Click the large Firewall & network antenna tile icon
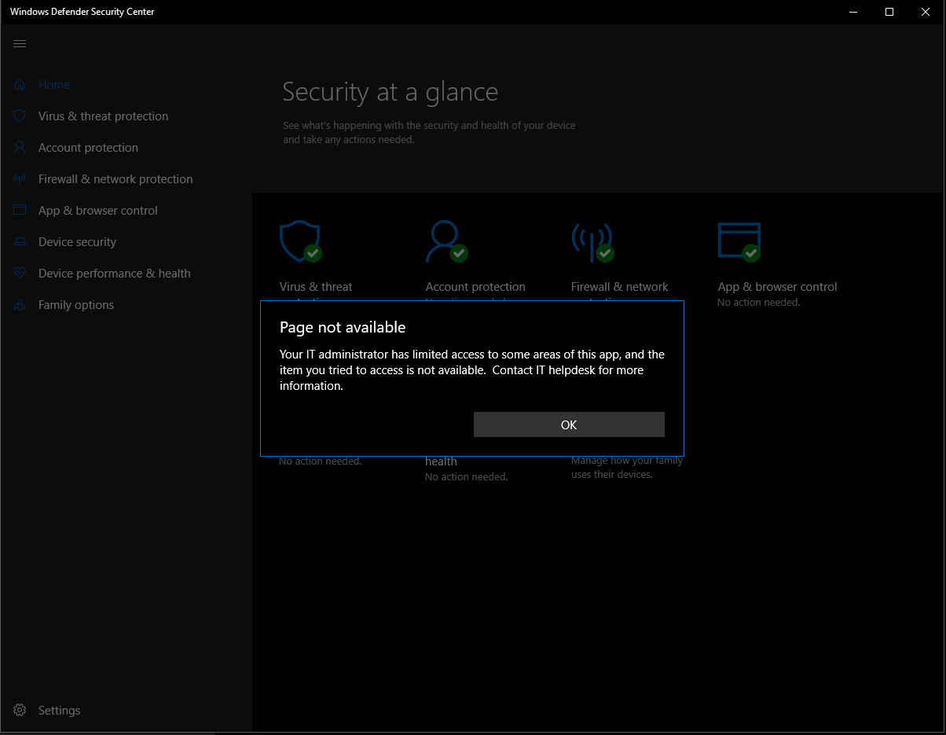 click(x=592, y=242)
